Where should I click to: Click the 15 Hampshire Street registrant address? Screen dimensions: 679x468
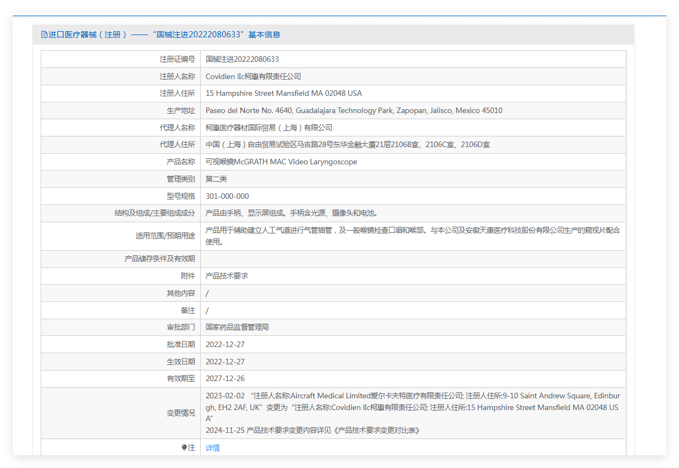(x=284, y=93)
